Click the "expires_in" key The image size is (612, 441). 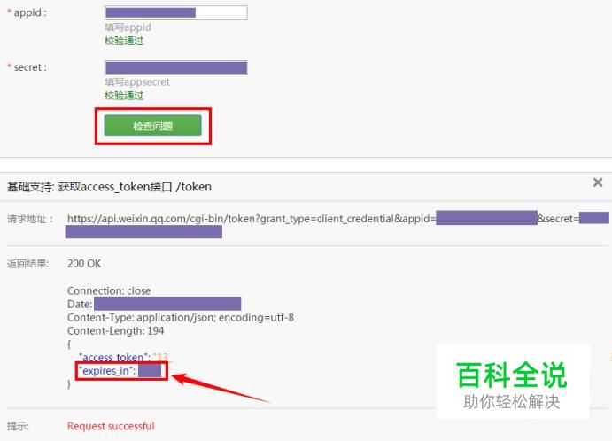tap(107, 371)
